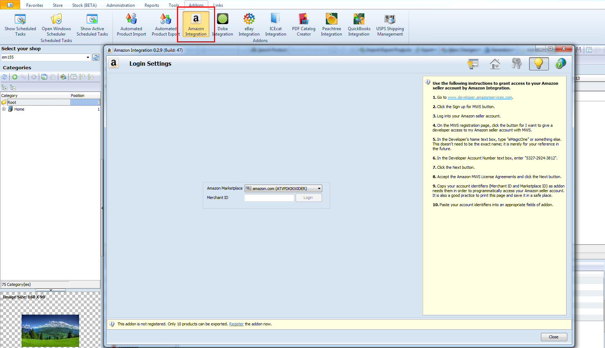Open the Doba Integration addon
This screenshot has width=605, height=348.
(x=223, y=24)
